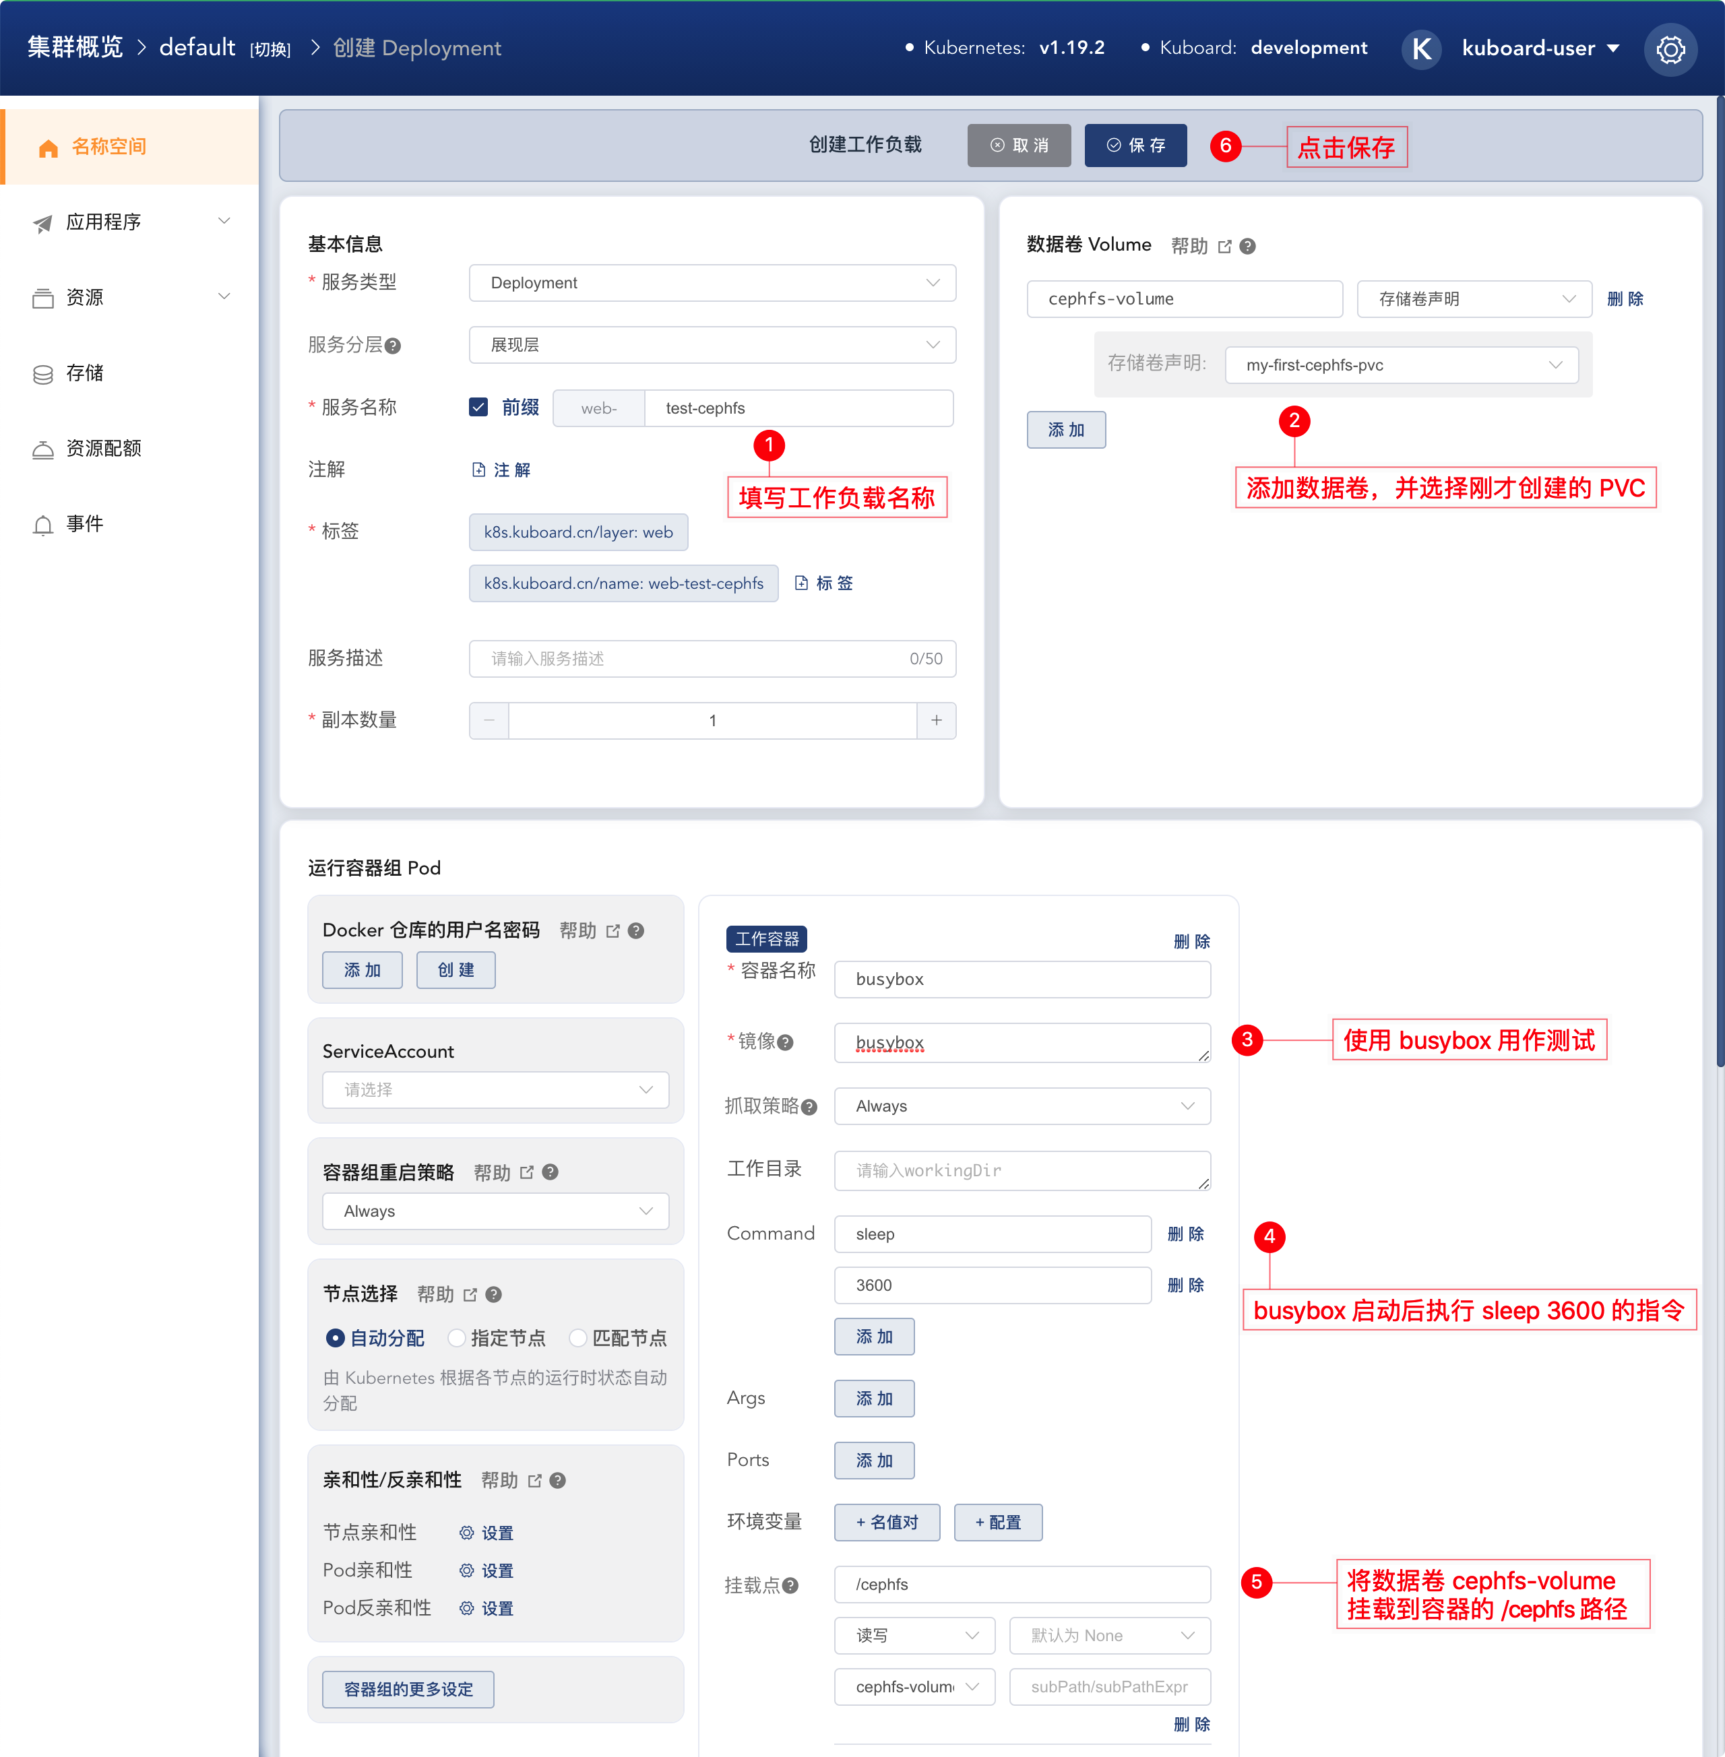Click the help question icon beside 服务分层
The height and width of the screenshot is (1757, 1725).
(x=392, y=346)
